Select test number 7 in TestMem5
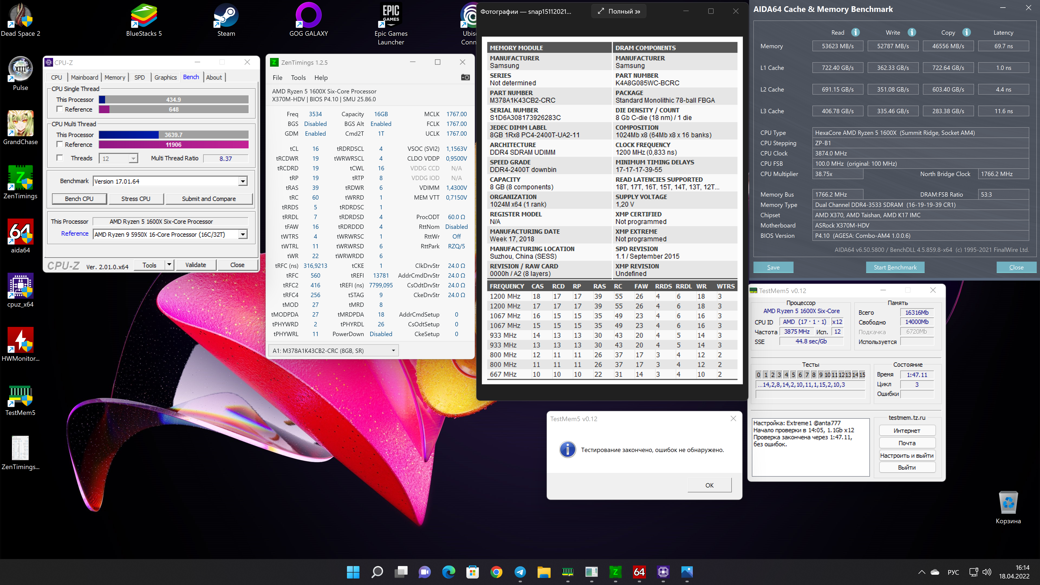1040x585 pixels. click(807, 375)
